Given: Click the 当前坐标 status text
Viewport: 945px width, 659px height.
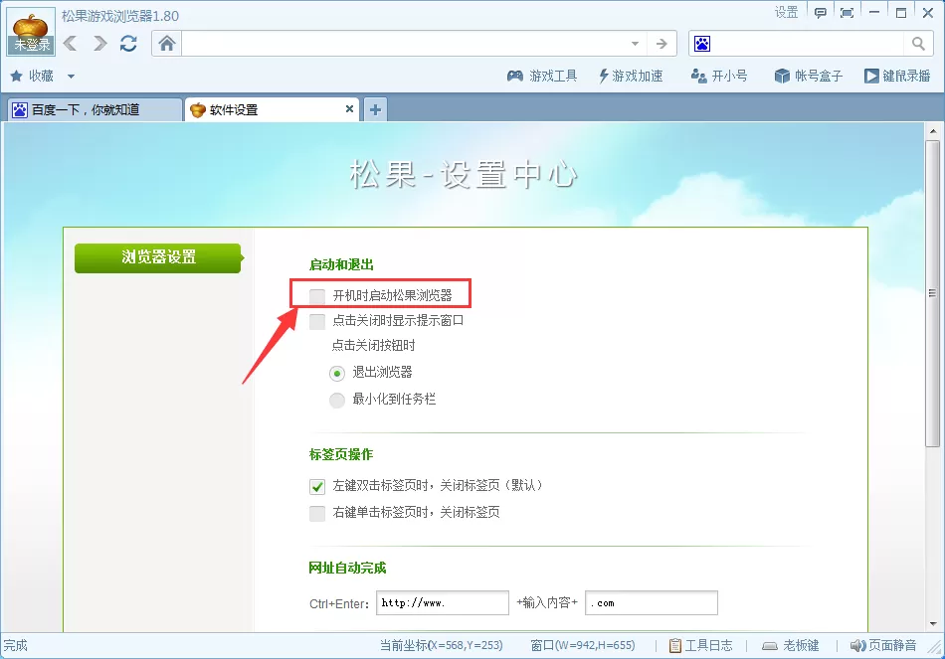Looking at the screenshot, I should point(441,646).
